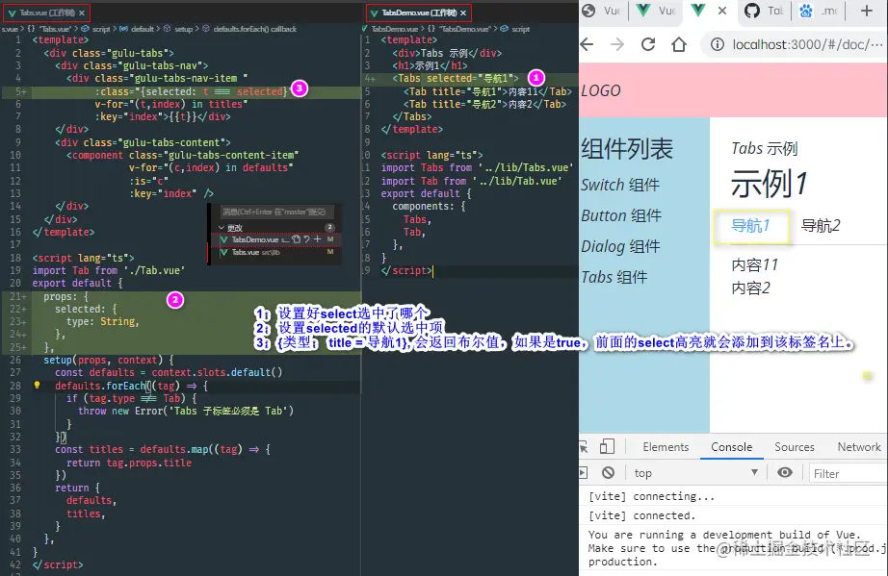Activate the Tabs.vue editor tab

[x=46, y=13]
